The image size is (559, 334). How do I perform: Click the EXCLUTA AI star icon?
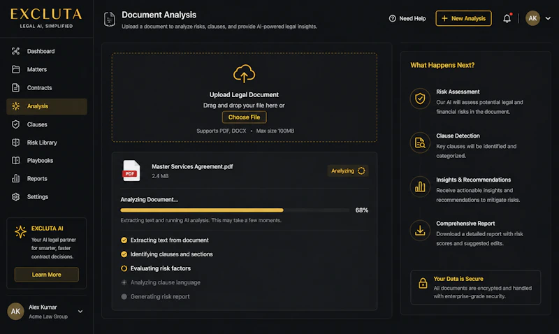[20, 232]
